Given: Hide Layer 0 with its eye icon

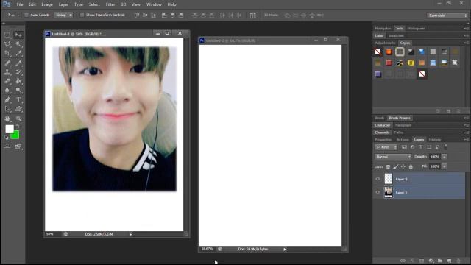Looking at the screenshot, I should point(378,179).
